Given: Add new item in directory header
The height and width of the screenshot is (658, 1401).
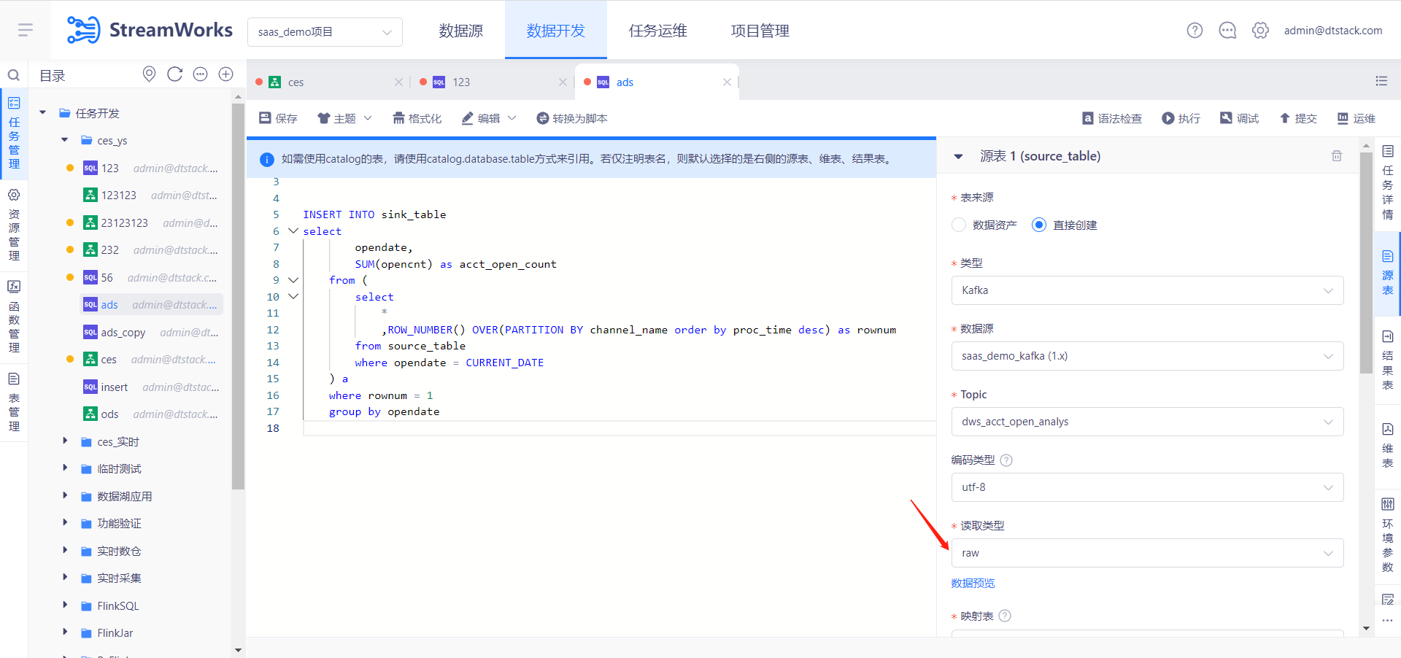Looking at the screenshot, I should (226, 74).
